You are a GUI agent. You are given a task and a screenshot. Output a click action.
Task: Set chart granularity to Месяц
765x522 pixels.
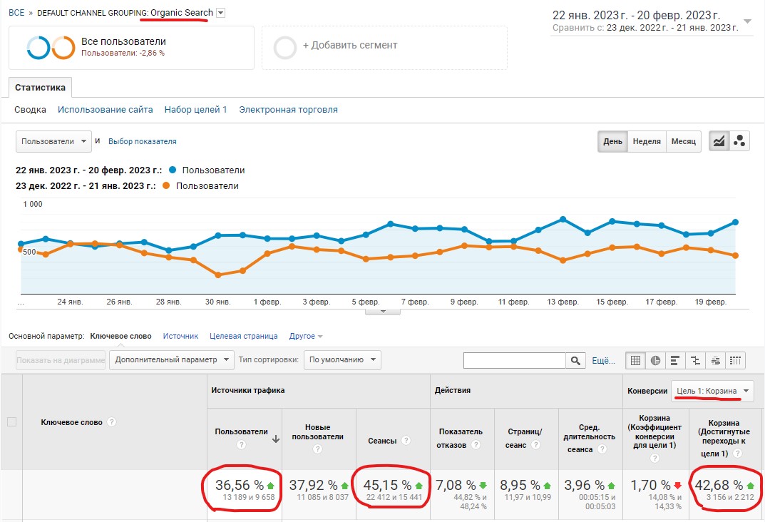pos(684,141)
